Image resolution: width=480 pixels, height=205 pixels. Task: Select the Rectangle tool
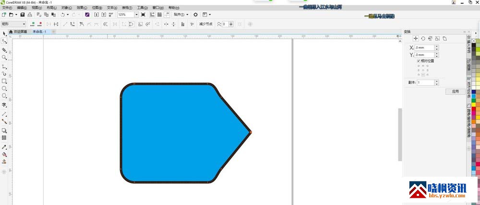click(x=4, y=81)
